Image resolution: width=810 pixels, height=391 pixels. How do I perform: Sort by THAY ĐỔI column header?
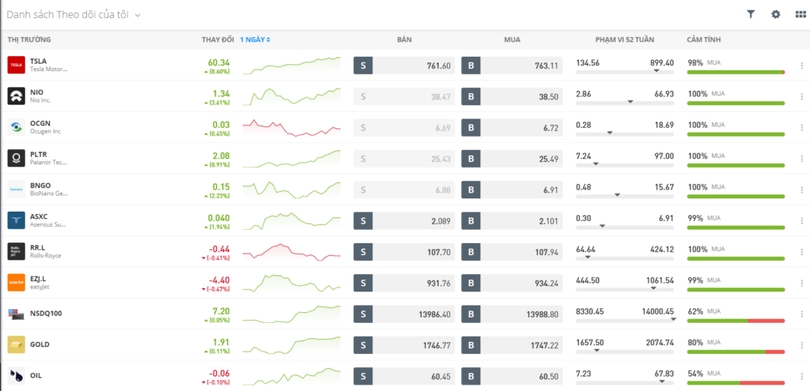tap(218, 39)
